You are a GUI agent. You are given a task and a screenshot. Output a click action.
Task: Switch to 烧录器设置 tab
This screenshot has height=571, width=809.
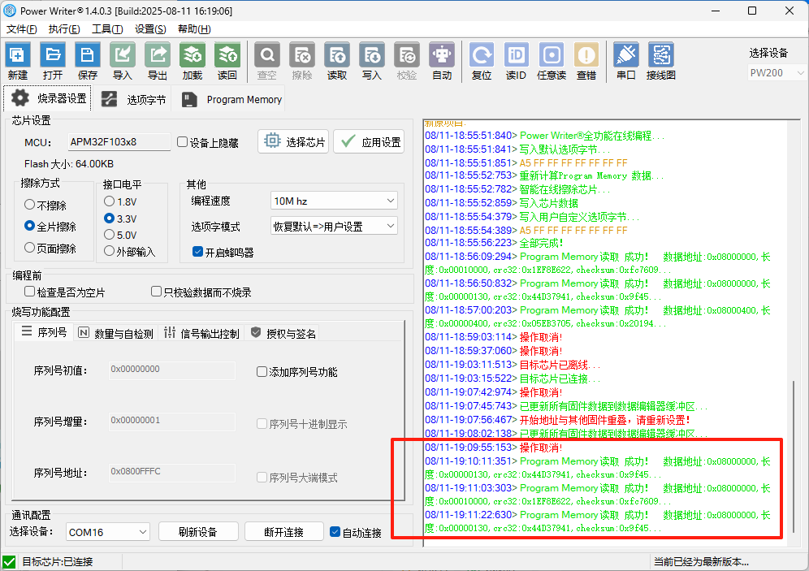(x=48, y=98)
